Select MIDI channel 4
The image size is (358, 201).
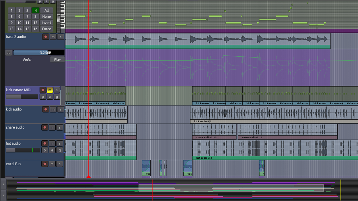[36, 10]
